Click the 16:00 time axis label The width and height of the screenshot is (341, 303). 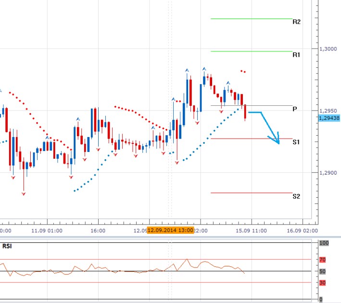coord(98,230)
